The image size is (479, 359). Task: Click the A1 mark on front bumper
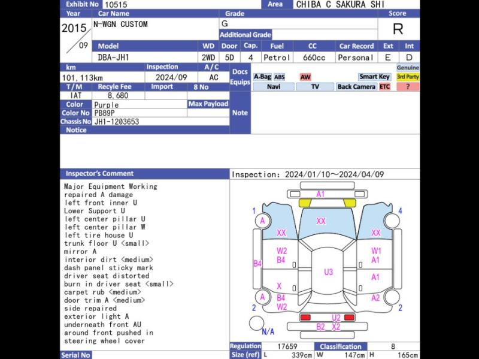[320, 194]
